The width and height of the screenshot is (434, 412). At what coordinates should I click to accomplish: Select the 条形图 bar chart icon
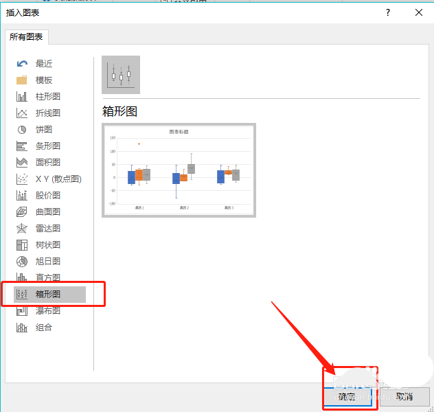22,146
